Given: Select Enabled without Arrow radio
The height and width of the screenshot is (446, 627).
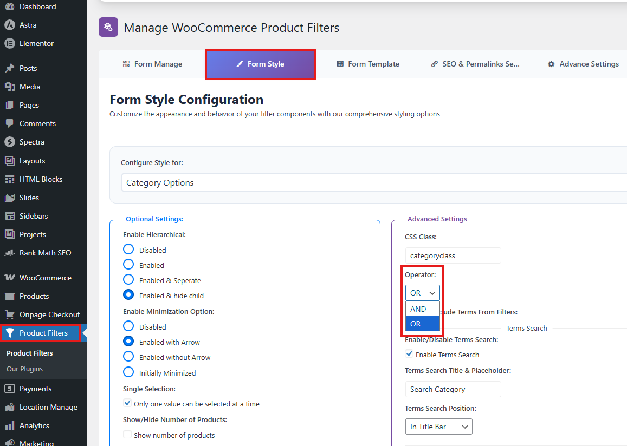Looking at the screenshot, I should coord(128,357).
